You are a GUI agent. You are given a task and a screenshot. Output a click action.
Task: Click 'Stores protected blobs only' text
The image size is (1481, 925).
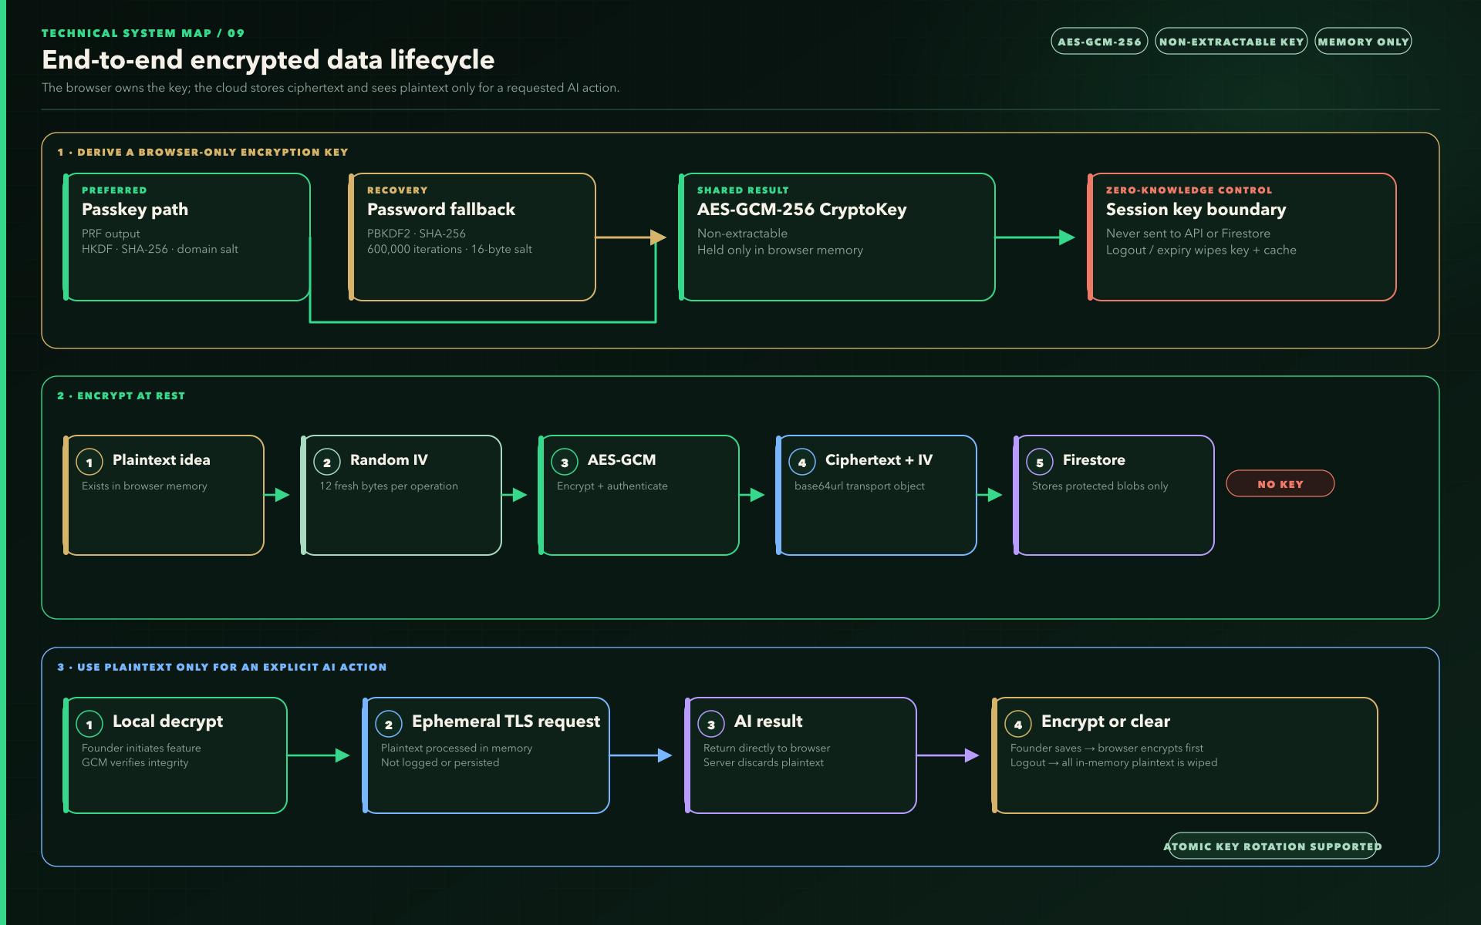[1100, 486]
